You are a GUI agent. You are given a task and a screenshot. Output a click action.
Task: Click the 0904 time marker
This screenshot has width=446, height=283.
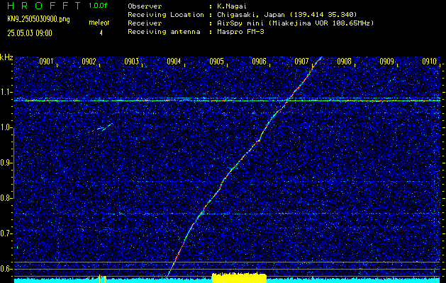[174, 62]
